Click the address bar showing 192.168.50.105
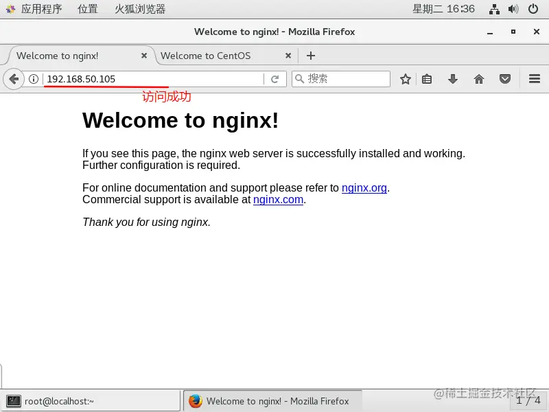Screen dimensions: 549x412 tap(153, 79)
